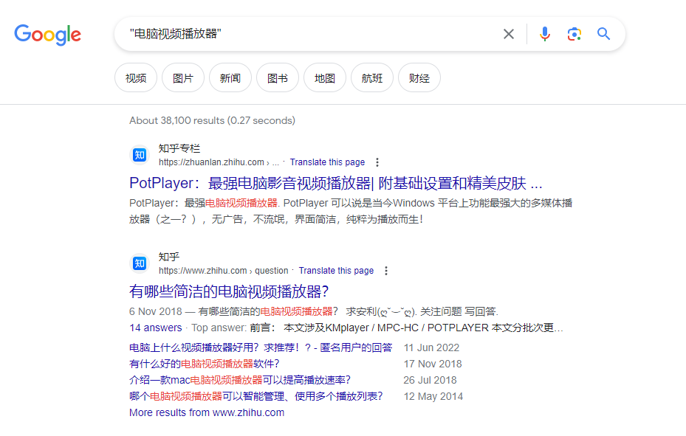Switch to the 财经 filter tab

point(419,77)
